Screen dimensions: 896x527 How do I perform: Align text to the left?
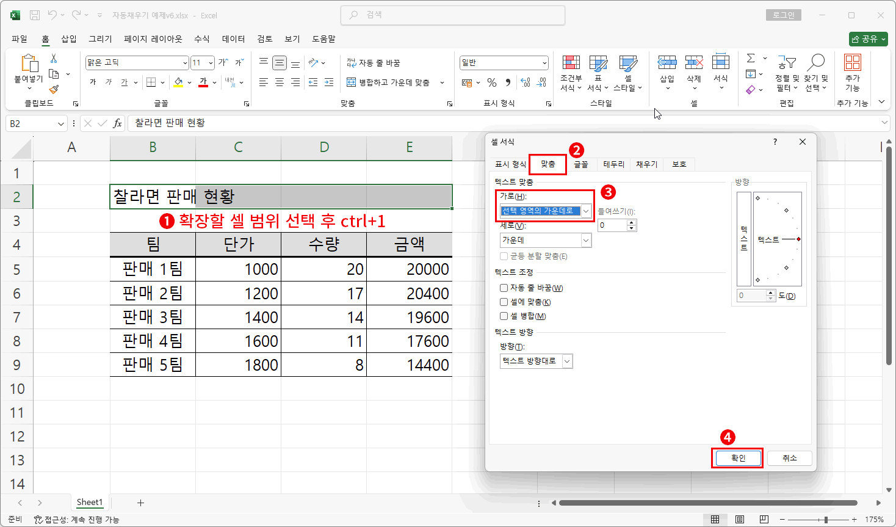tap(264, 82)
